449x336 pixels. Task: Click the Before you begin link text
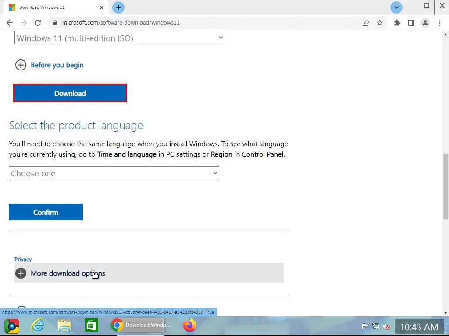click(x=57, y=65)
